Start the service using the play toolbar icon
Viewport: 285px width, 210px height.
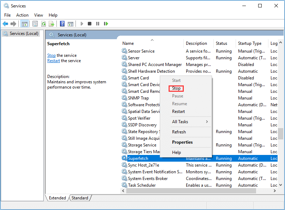81,24
